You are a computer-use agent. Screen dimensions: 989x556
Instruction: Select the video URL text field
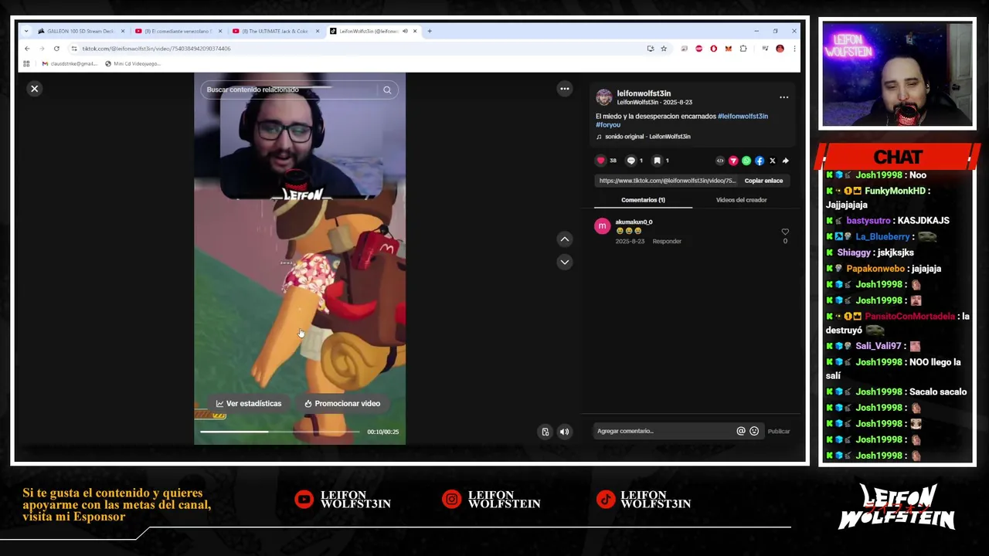[668, 181]
